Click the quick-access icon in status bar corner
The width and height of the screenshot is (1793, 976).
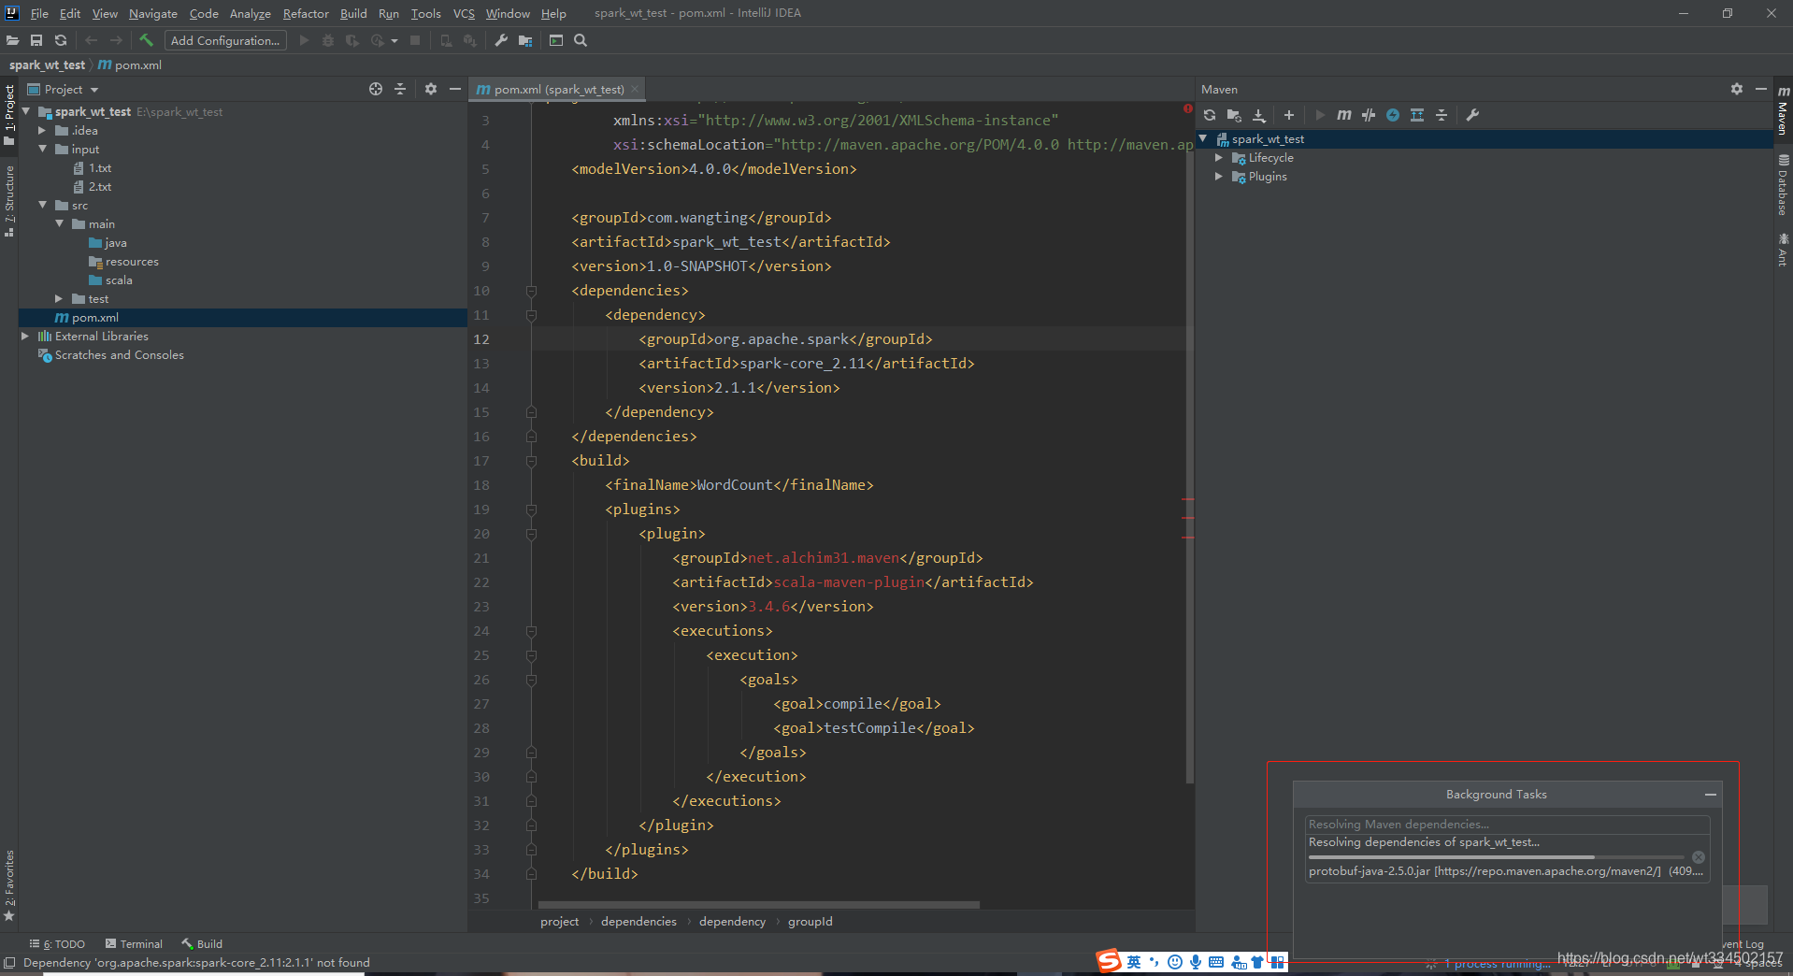point(9,963)
